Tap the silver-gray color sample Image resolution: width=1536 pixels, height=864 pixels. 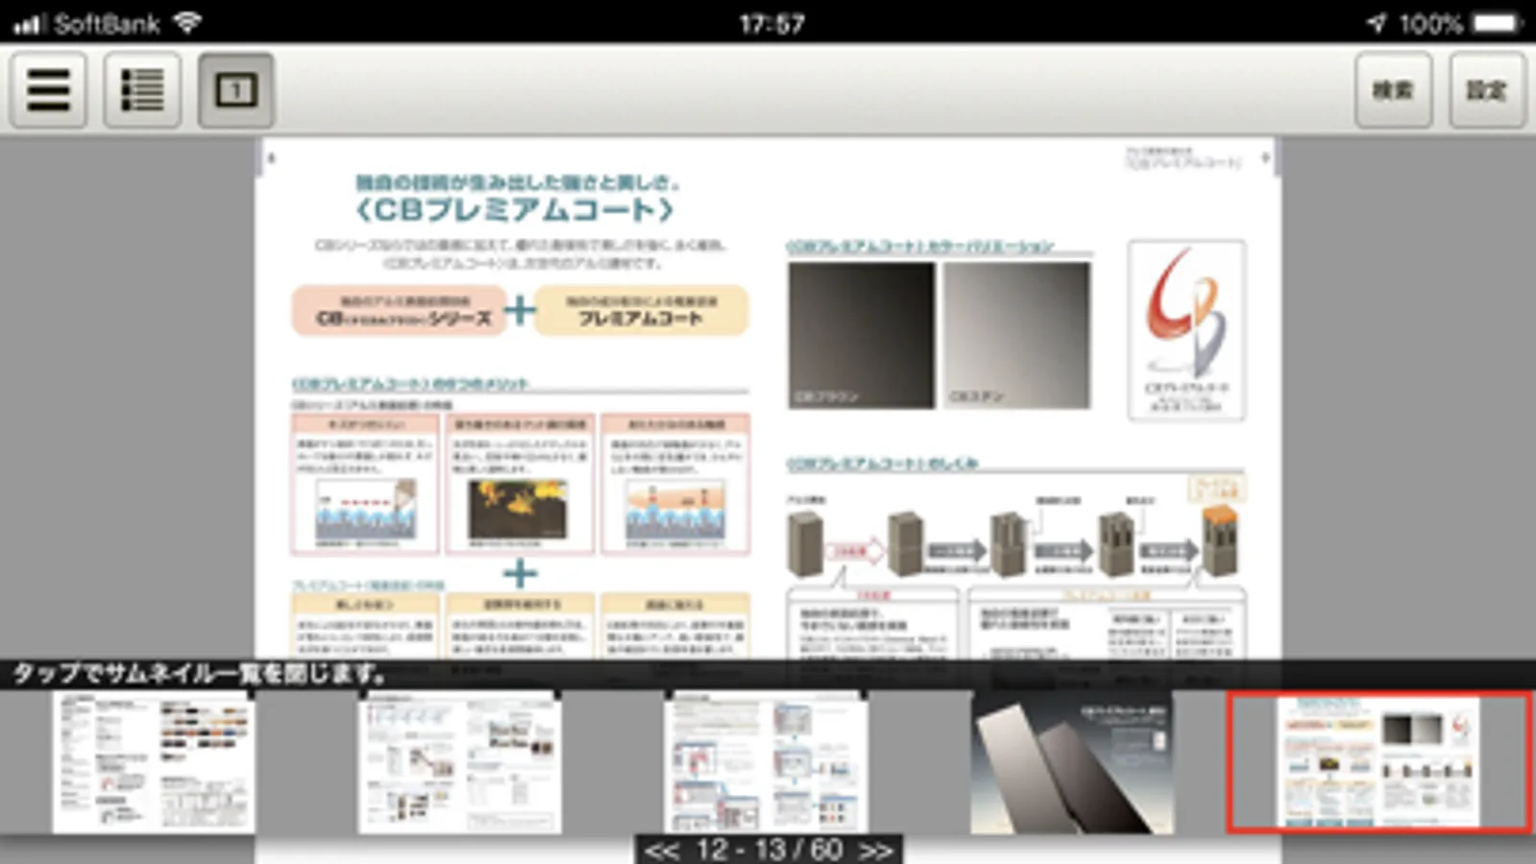point(1016,335)
